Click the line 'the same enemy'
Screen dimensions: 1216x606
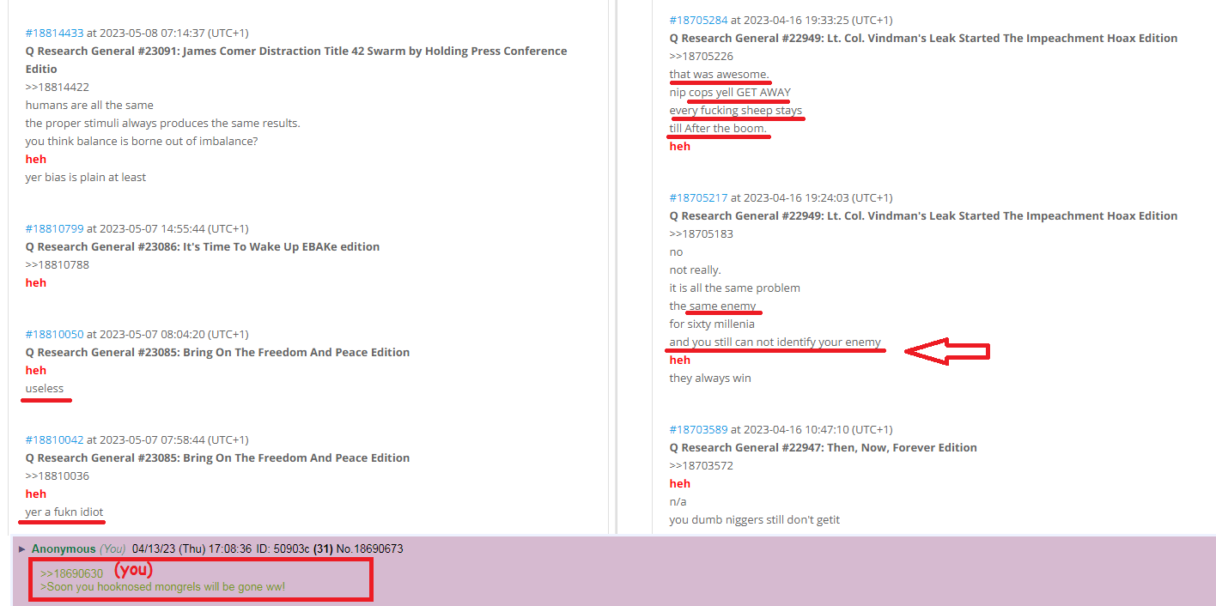pyautogui.click(x=713, y=306)
